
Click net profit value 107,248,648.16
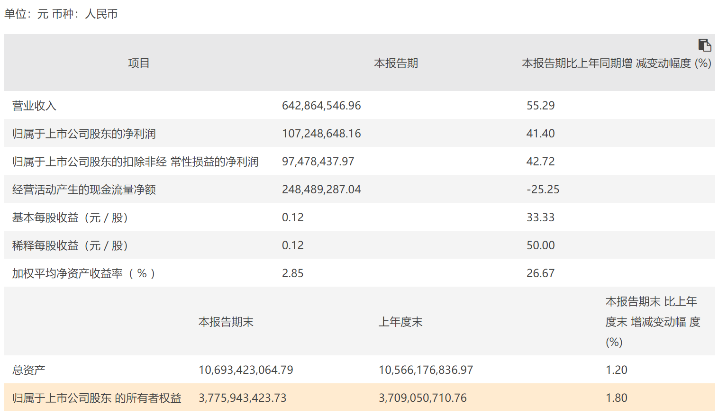pos(321,133)
